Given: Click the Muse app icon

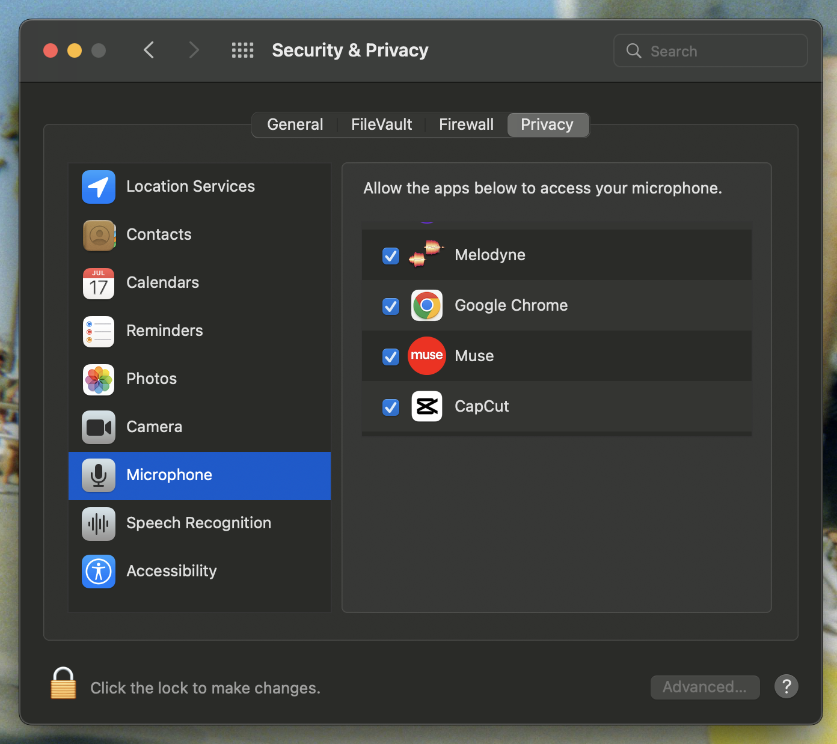Looking at the screenshot, I should [x=426, y=356].
